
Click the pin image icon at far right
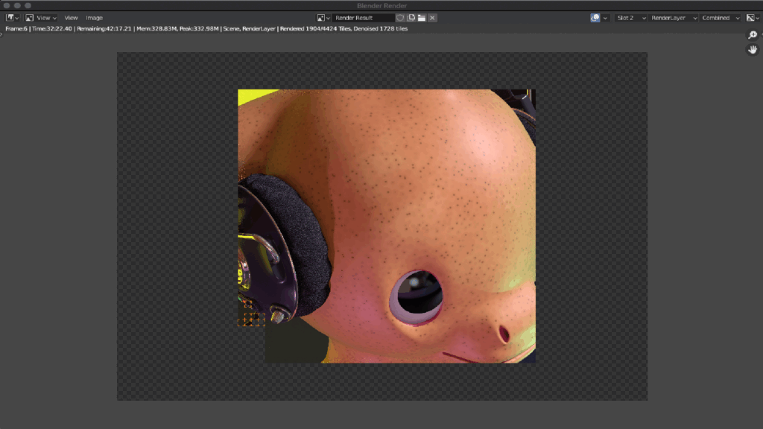[x=750, y=18]
